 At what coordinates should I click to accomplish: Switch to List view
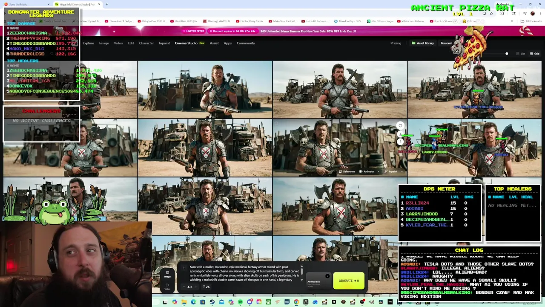point(520,54)
